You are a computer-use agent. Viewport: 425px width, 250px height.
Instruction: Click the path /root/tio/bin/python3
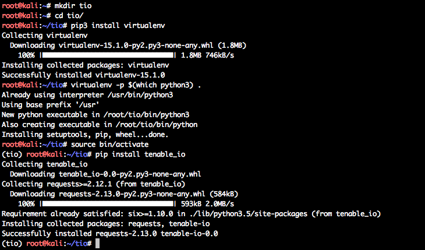pyautogui.click(x=146, y=115)
